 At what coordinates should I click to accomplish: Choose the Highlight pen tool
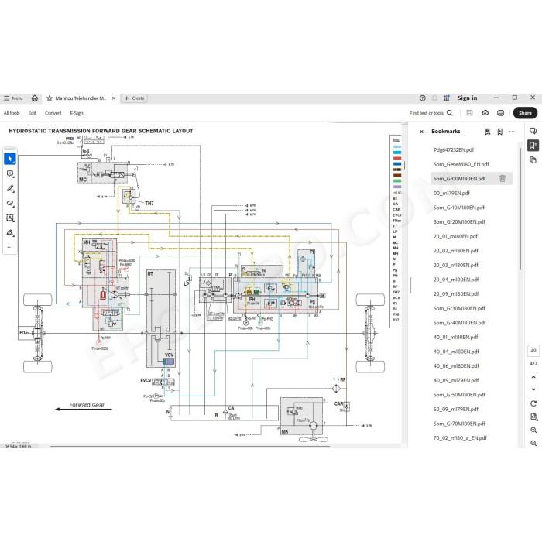point(10,189)
